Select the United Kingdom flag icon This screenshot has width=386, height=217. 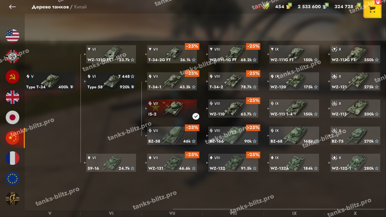point(13,97)
